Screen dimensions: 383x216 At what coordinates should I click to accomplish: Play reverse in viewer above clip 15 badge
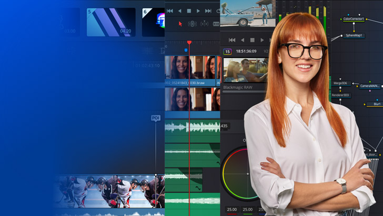tap(243, 40)
